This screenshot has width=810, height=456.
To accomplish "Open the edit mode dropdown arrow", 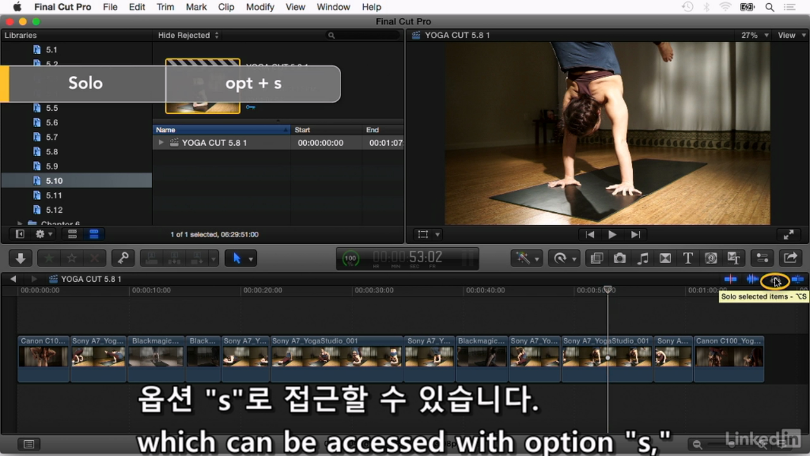I will point(213,258).
